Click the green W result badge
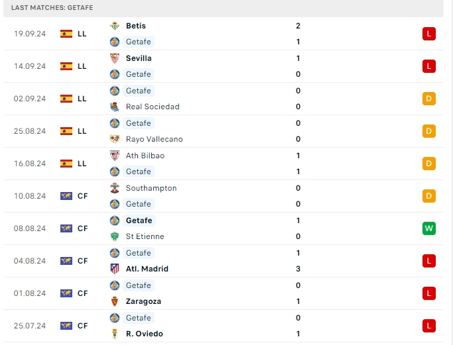The height and width of the screenshot is (345, 453). point(428,228)
